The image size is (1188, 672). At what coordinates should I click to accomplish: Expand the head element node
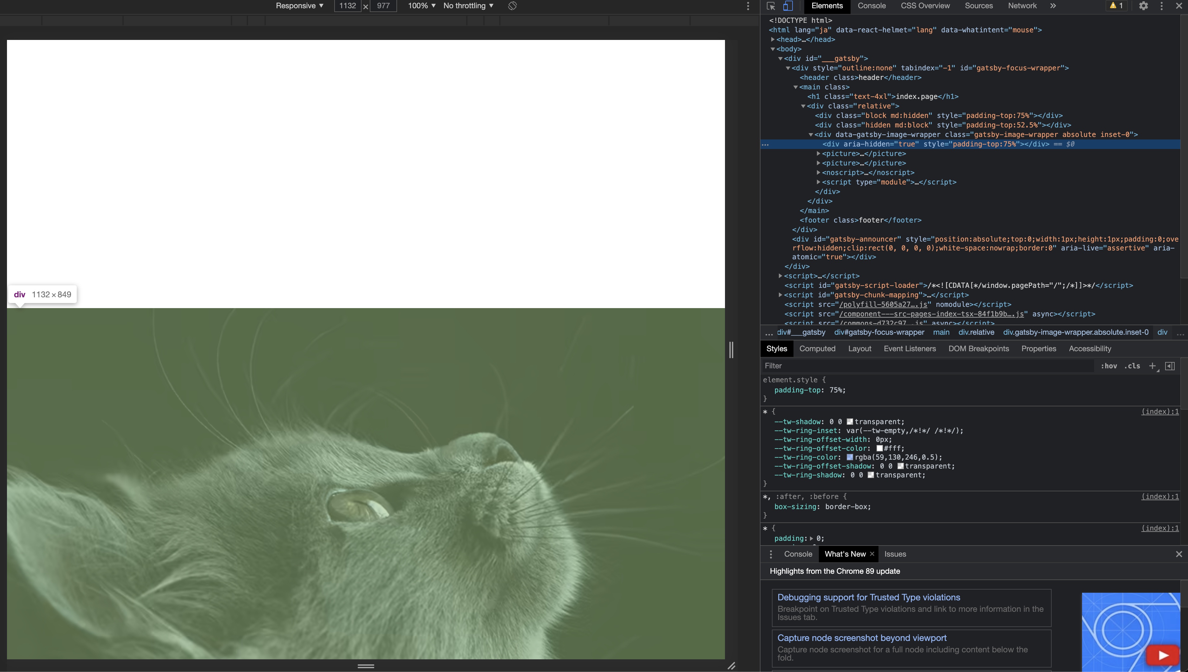pos(773,40)
